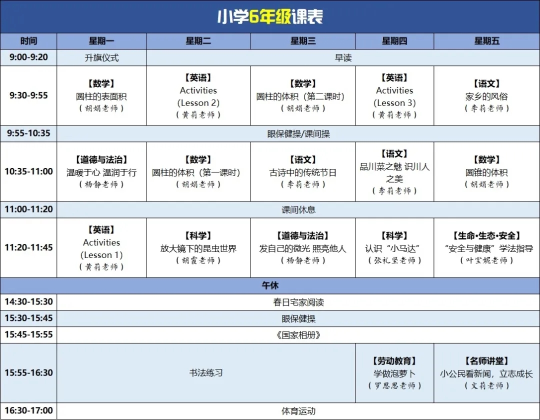
Task: Select the 古诗中的传统节日 lesson cell
Action: [303, 171]
